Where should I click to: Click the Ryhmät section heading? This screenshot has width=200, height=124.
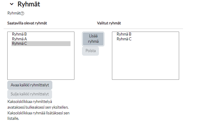[x=29, y=4]
